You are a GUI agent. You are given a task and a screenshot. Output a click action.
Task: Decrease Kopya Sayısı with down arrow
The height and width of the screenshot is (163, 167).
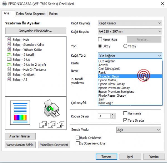[x=113, y=117]
